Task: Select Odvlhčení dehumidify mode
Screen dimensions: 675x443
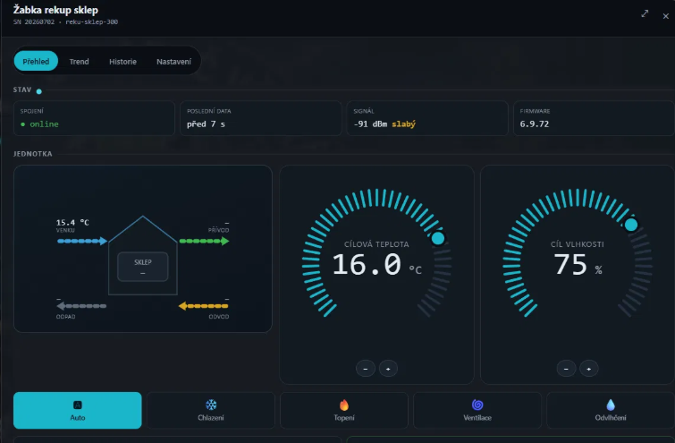Action: point(611,410)
